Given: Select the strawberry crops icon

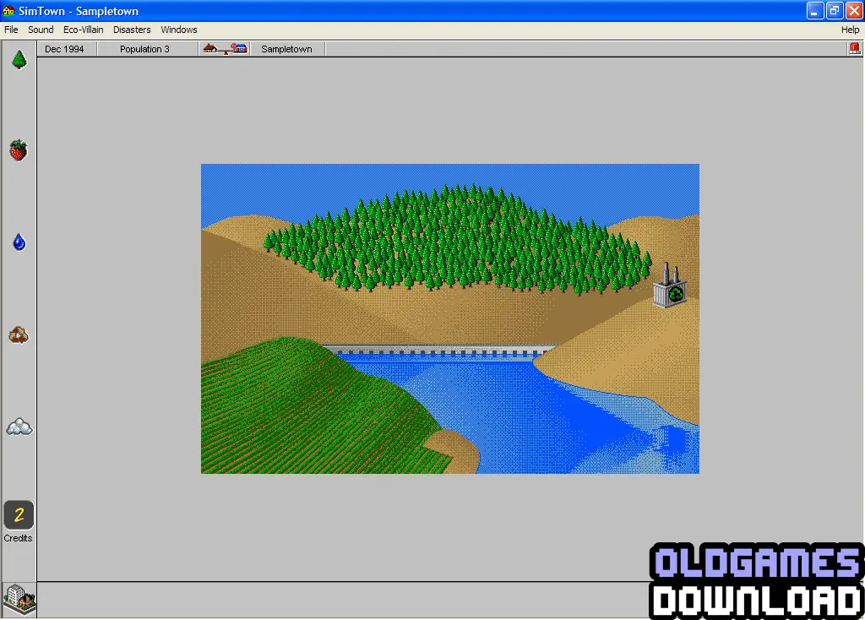Looking at the screenshot, I should click(19, 150).
